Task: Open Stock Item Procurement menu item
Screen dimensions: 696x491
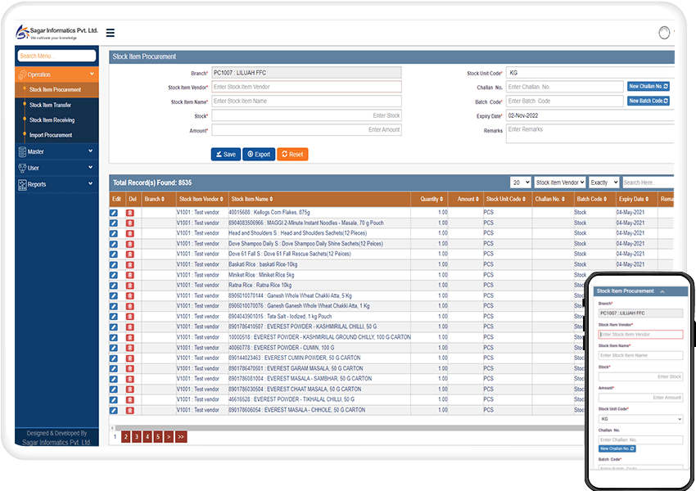Action: (x=56, y=89)
